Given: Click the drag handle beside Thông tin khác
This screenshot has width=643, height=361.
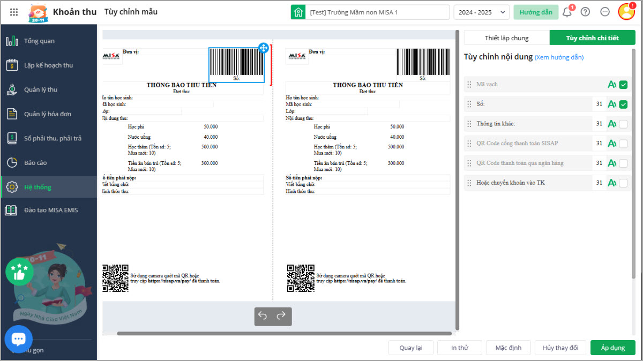Looking at the screenshot, I should [469, 124].
